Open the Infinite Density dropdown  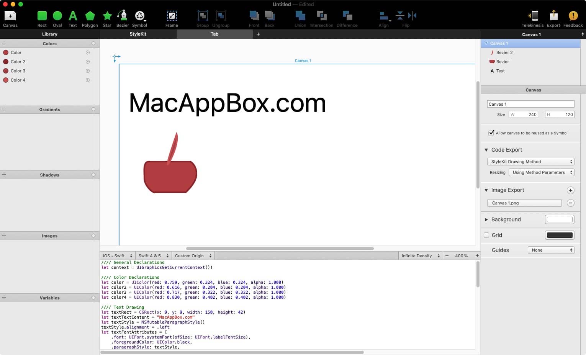pos(421,256)
